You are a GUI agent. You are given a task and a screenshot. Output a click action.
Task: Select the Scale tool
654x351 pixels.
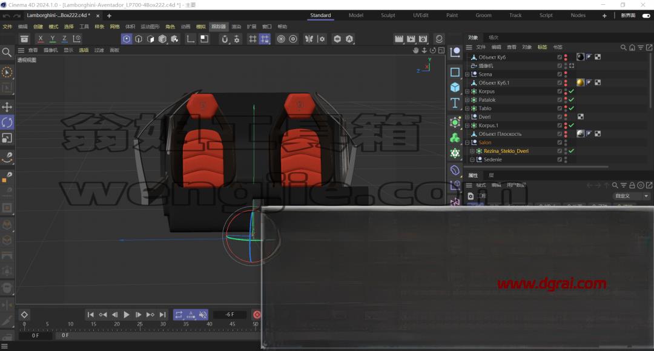[7, 138]
